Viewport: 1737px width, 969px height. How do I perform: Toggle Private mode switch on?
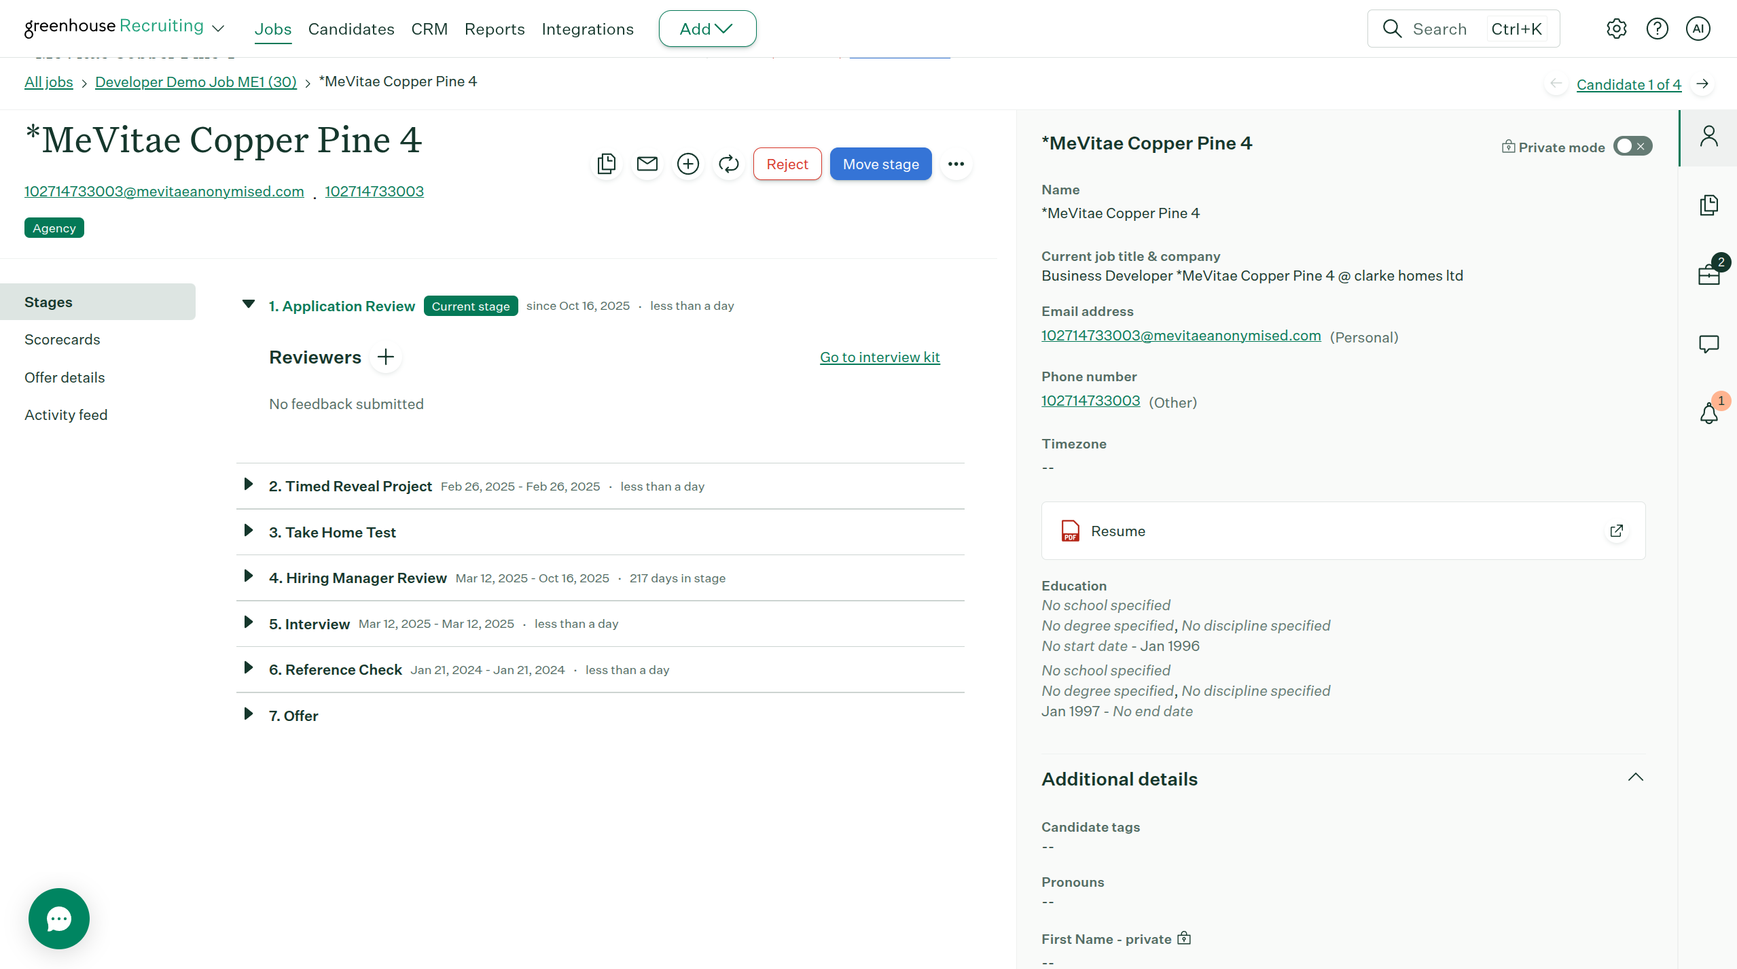(x=1632, y=146)
